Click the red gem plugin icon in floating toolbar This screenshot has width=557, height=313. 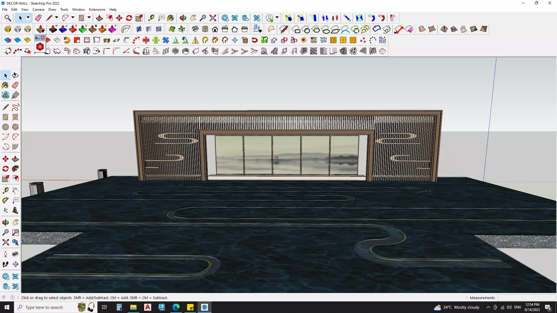[x=40, y=47]
